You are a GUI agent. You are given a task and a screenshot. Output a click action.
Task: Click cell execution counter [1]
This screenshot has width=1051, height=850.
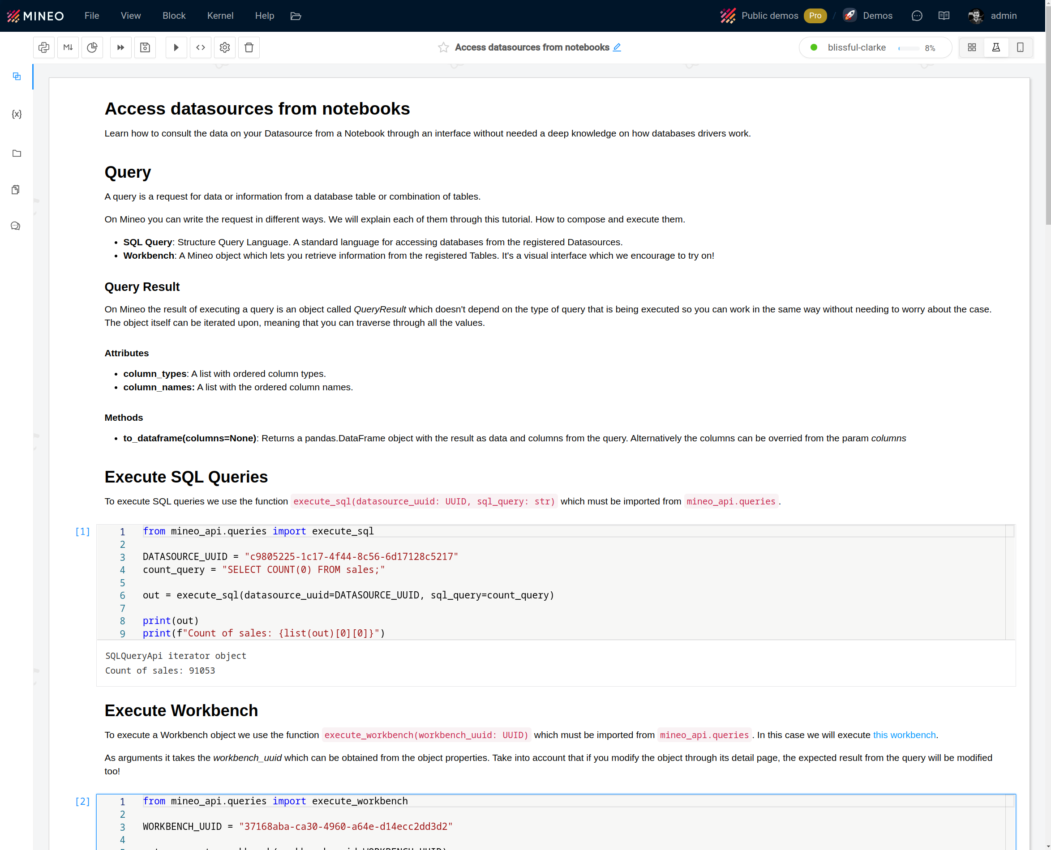pyautogui.click(x=82, y=532)
